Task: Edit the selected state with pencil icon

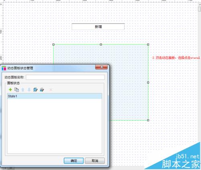Action: (35, 90)
